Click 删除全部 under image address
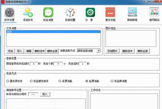This screenshot has width=162, height=109. [143, 51]
